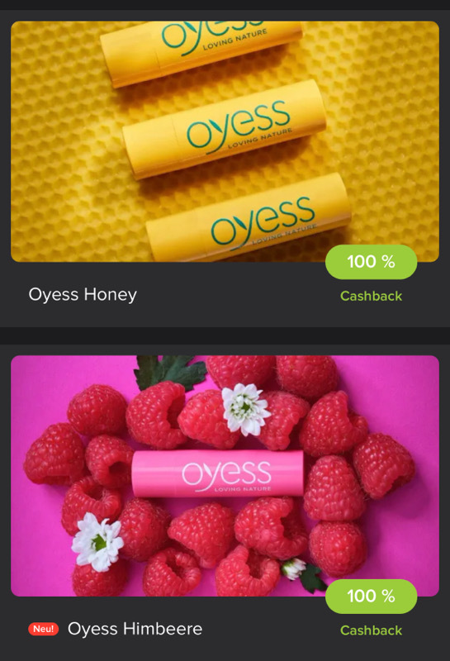Screen dimensions: 450x661
Task: Select the 100 % badge on Oyess Himbeere
Action: (372, 596)
